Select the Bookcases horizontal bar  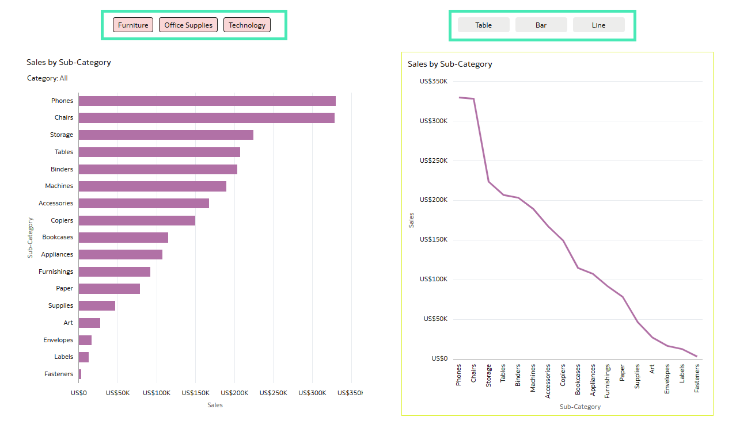click(x=123, y=238)
